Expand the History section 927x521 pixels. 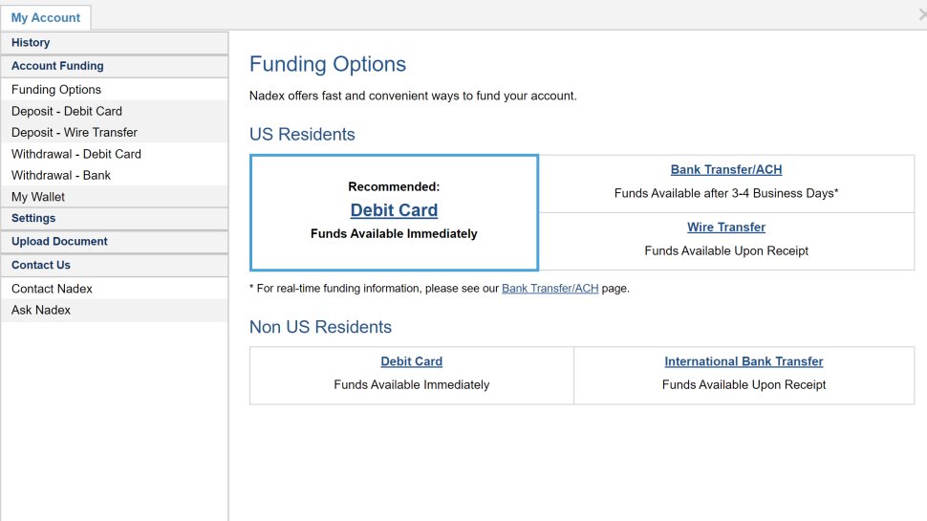point(31,43)
